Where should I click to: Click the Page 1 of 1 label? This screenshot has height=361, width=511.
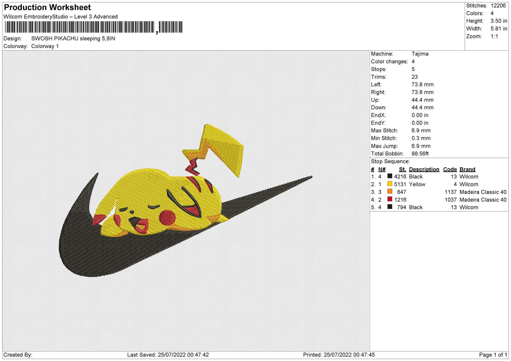[494, 355]
